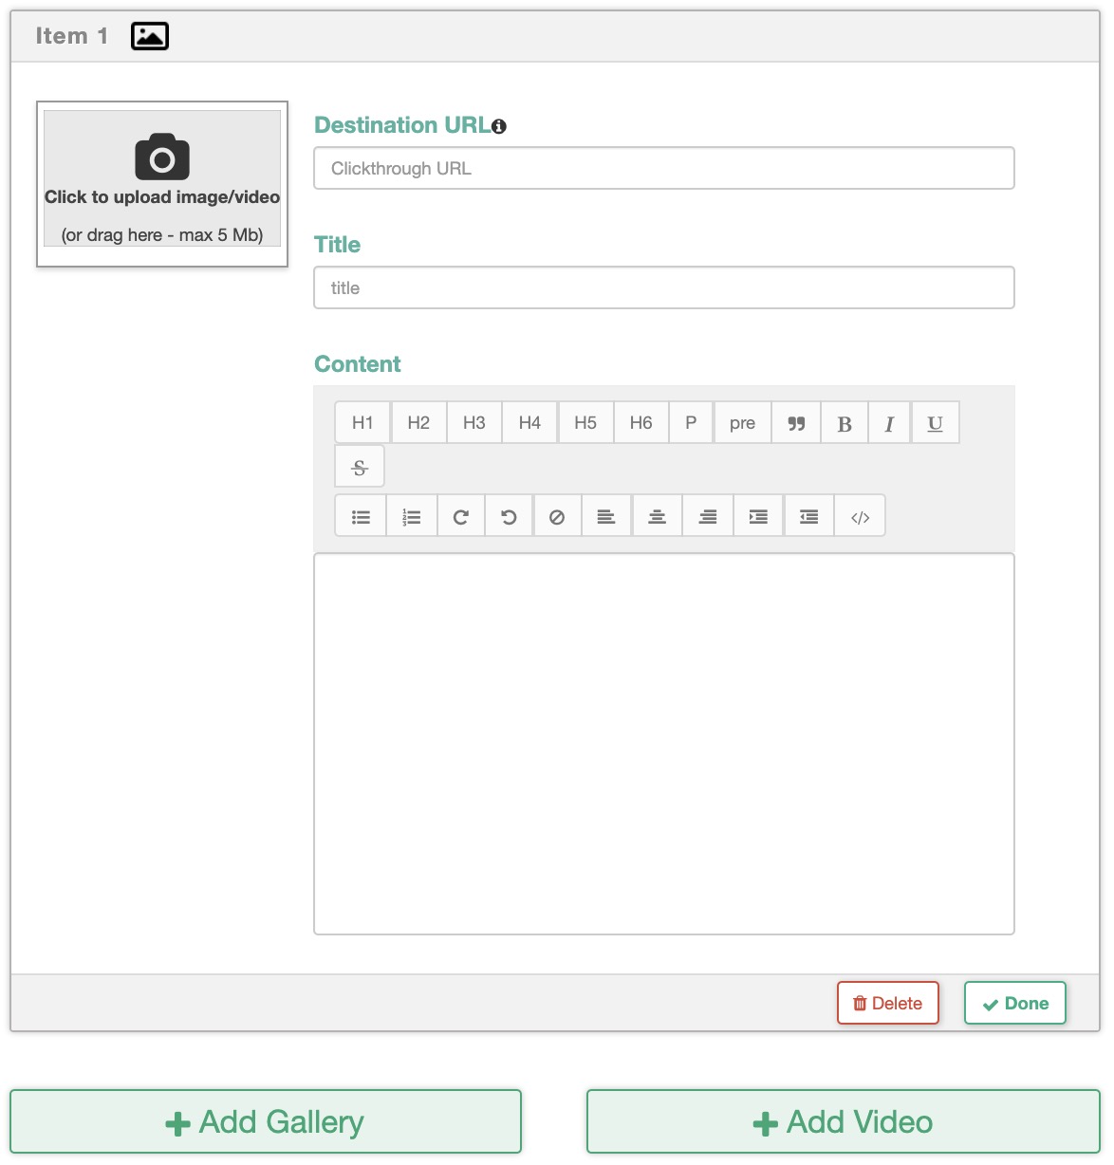Apply underline formatting button
Image resolution: width=1114 pixels, height=1165 pixels.
935,423
